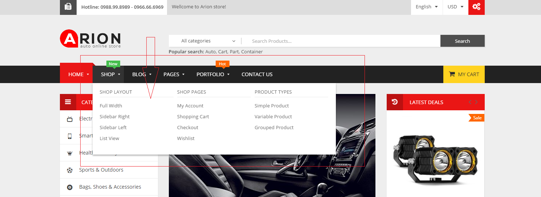Open Grouped Product link
The width and height of the screenshot is (541, 197).
pos(274,127)
